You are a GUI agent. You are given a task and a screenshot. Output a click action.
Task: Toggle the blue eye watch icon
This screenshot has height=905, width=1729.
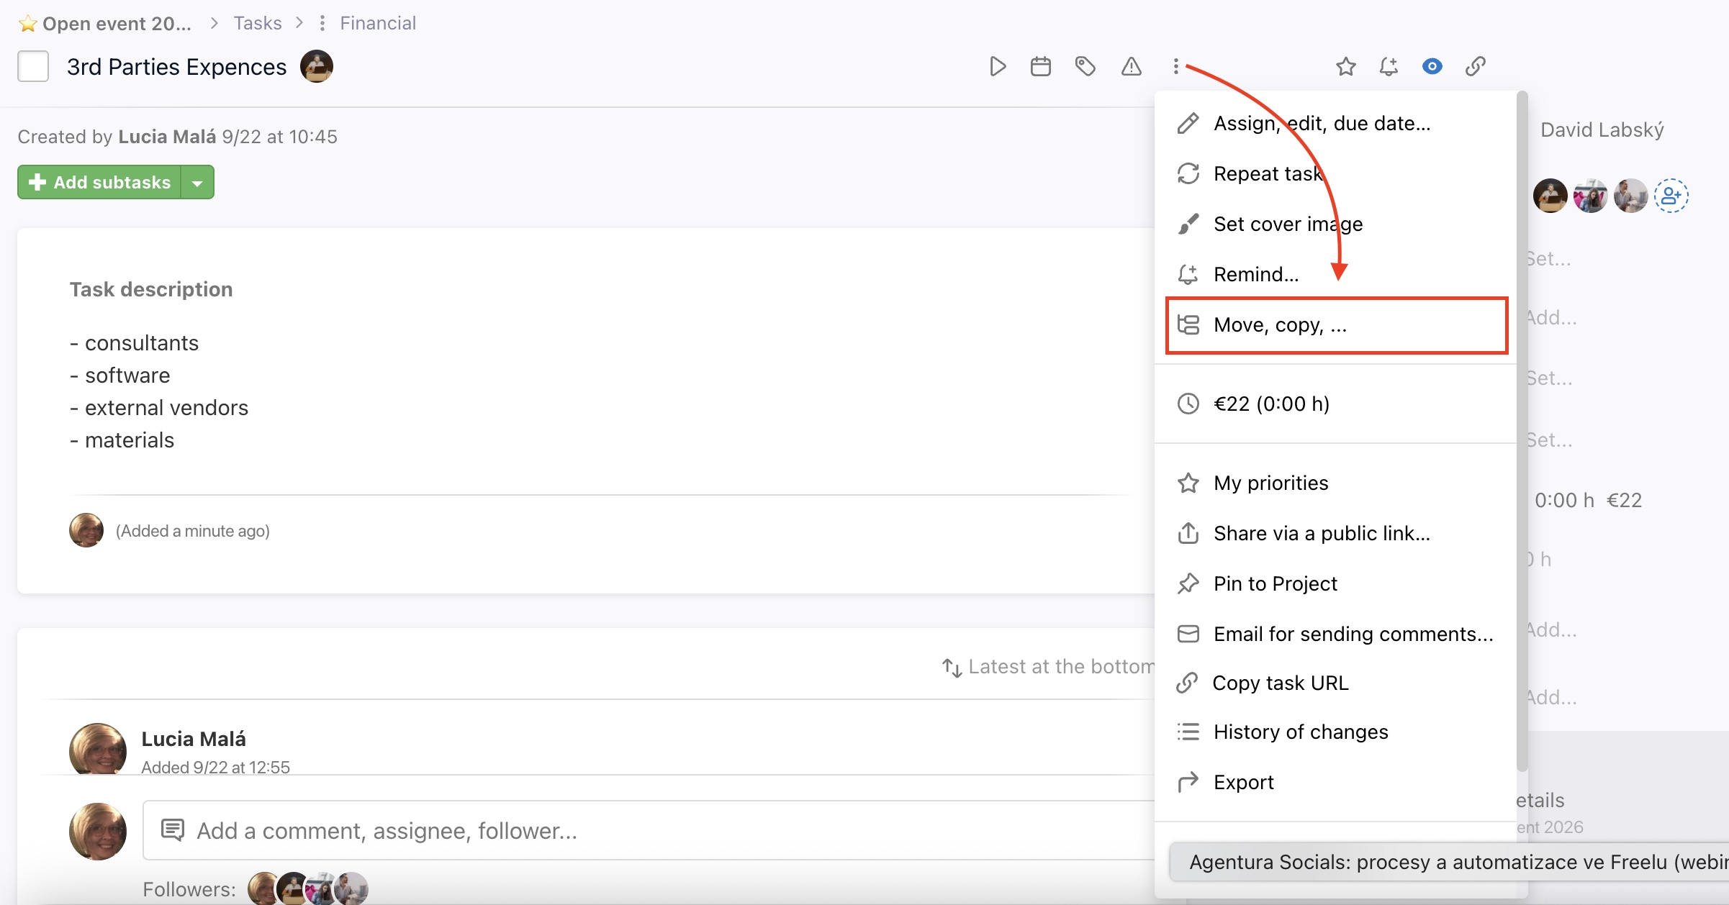[1432, 67]
